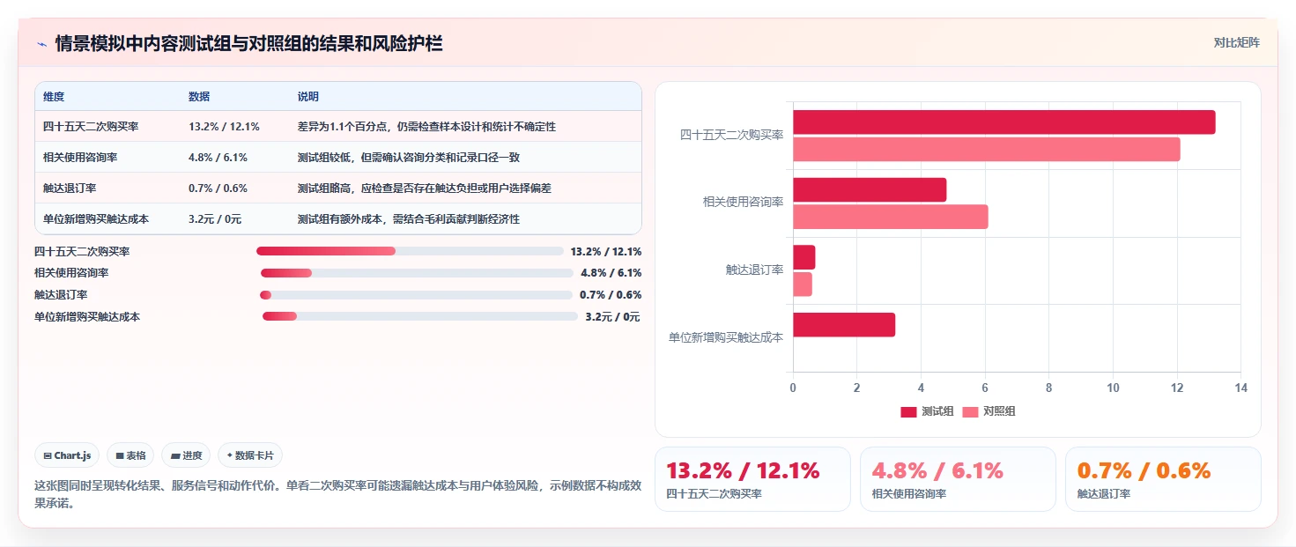Open the 0.7% / 0.6% data card
The width and height of the screenshot is (1296, 547).
click(x=1163, y=479)
